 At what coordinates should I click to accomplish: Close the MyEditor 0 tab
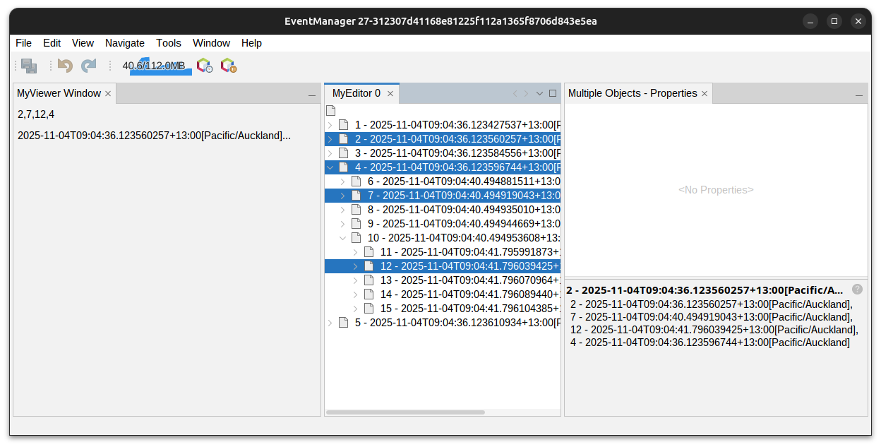[390, 94]
